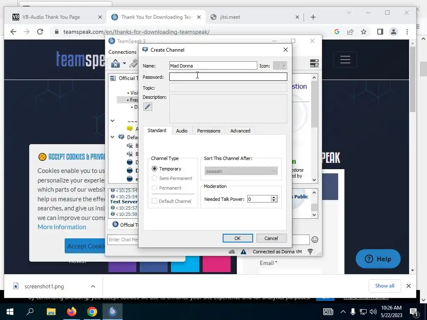
Task: Open disconnect toolbar dropdown arrow
Action: point(124,63)
